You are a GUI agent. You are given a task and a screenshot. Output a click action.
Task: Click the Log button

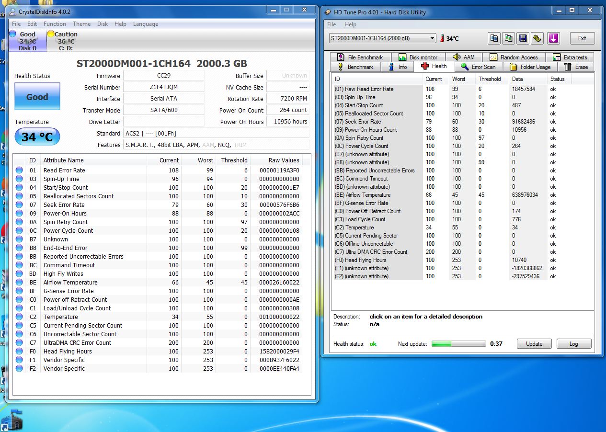point(573,344)
